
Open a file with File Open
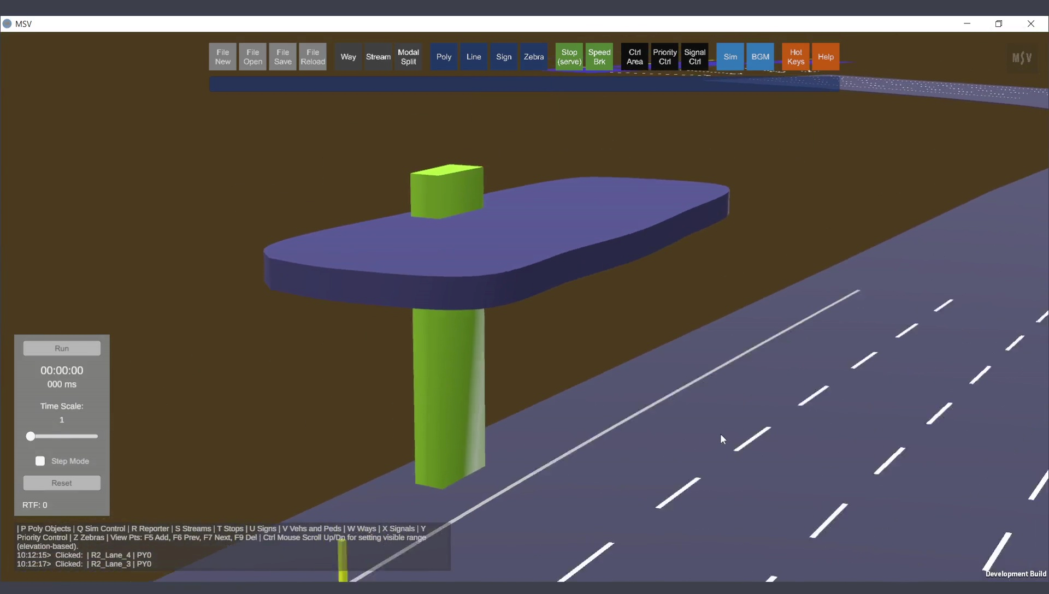pos(252,57)
